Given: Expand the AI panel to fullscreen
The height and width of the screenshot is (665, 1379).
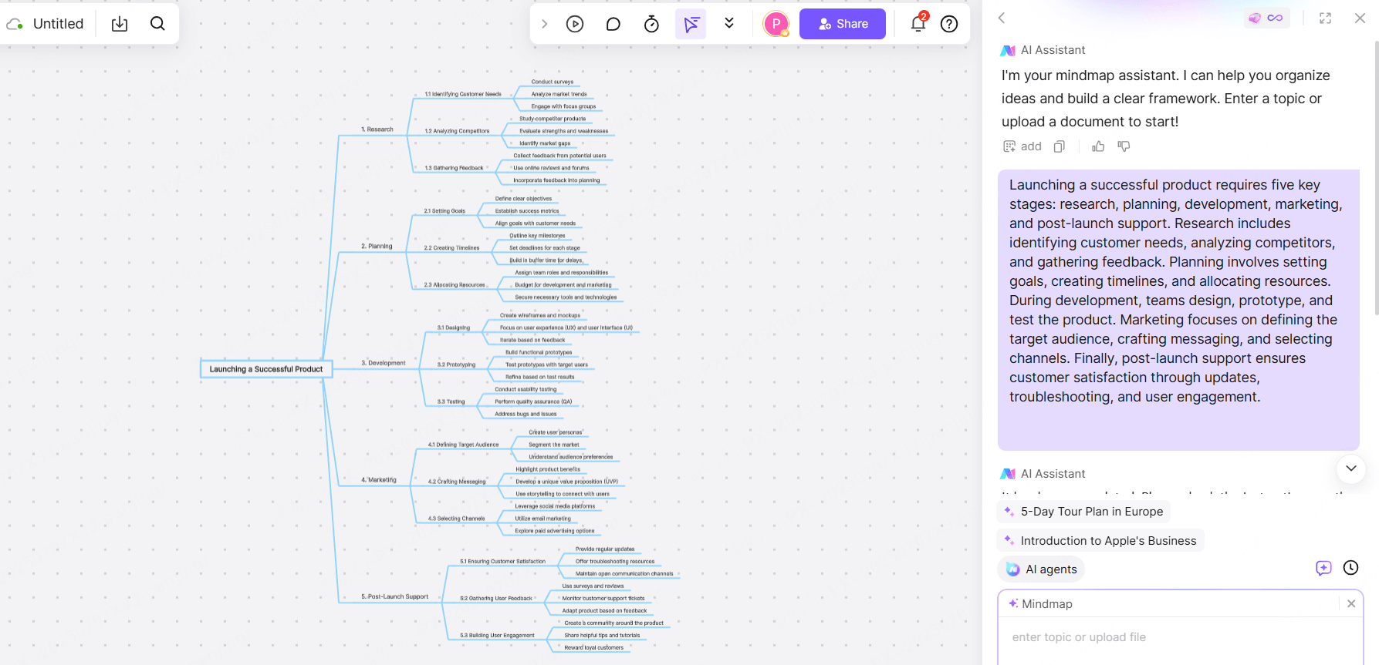Looking at the screenshot, I should pos(1326,18).
